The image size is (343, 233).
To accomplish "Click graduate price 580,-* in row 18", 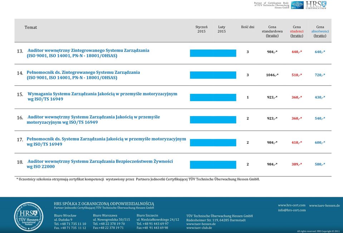I will pos(320,164).
